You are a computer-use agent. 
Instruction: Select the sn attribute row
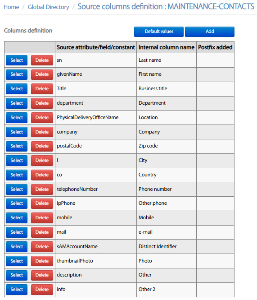[17, 60]
